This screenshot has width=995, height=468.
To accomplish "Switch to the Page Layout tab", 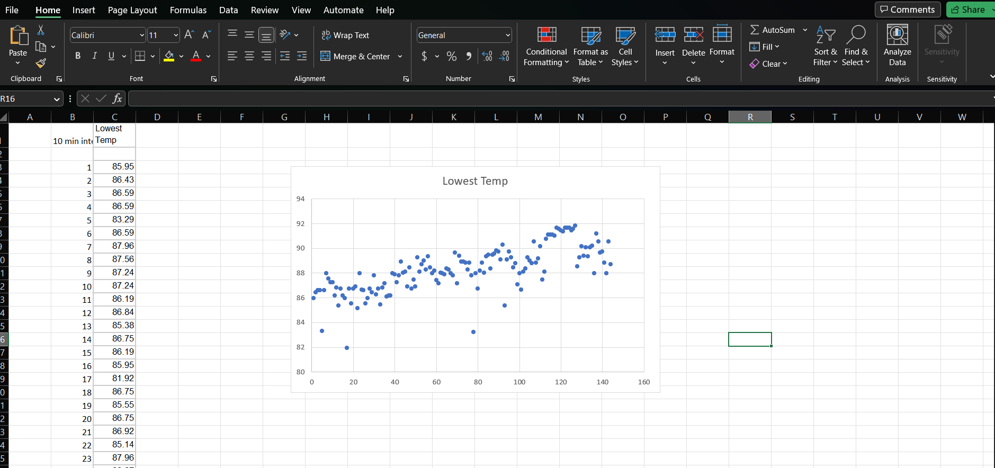I will [x=132, y=10].
